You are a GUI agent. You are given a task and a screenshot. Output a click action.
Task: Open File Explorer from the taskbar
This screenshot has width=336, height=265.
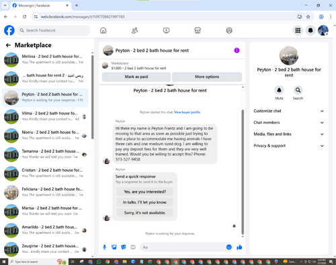click(124, 262)
